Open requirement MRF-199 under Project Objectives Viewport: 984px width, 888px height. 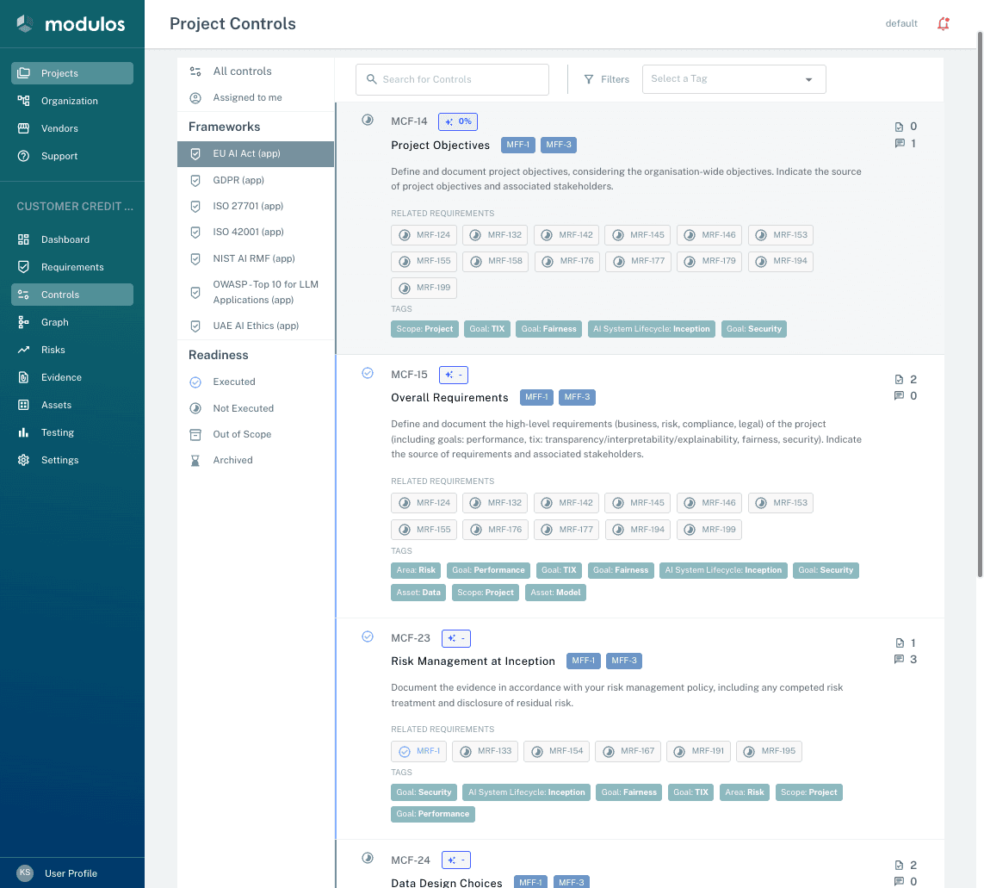click(x=424, y=288)
